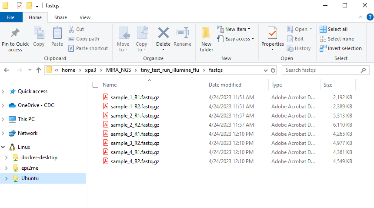Screen dimensions: 374x208
Task: Select file sample_2_R2.fastq.gz
Action: 135,125
